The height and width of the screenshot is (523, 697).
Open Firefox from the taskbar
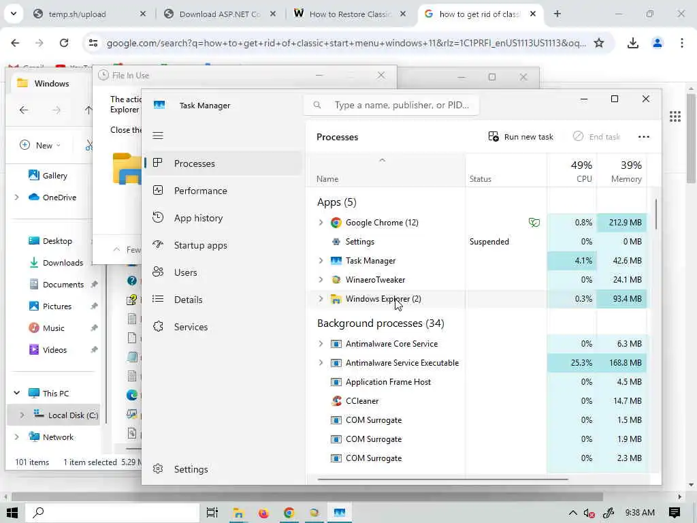pyautogui.click(x=263, y=513)
